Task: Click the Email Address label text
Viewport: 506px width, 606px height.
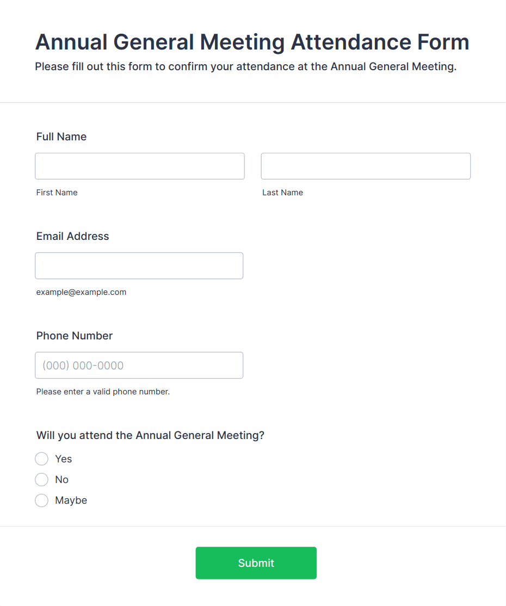Action: [73, 236]
